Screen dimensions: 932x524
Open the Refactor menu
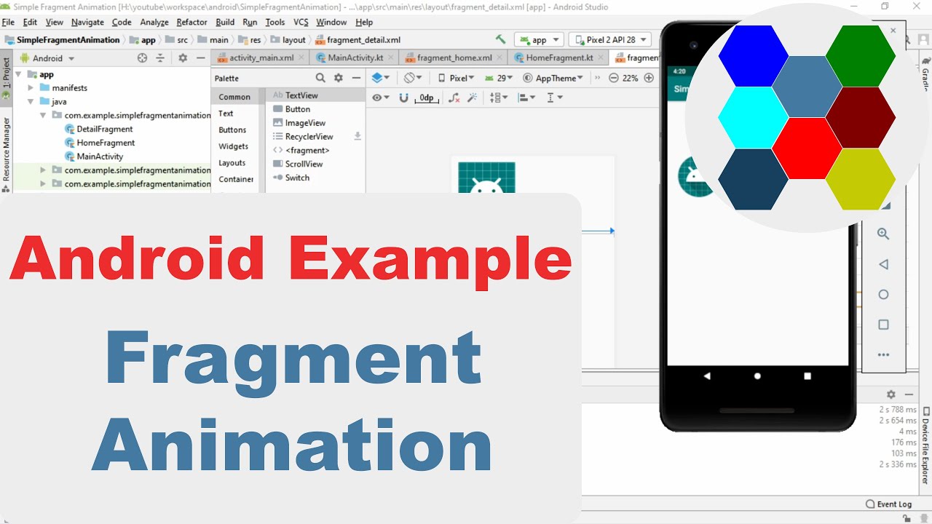click(x=191, y=23)
